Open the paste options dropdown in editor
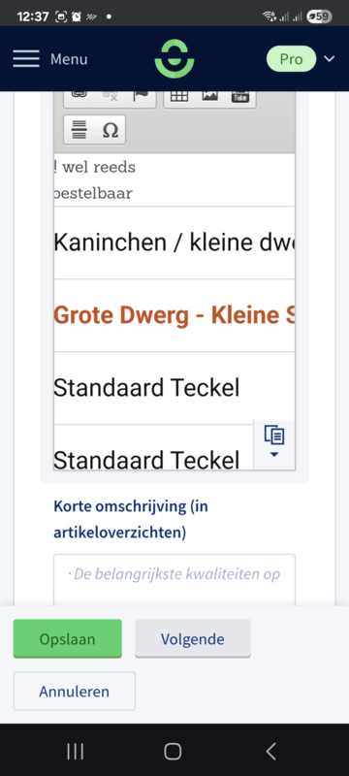The image size is (349, 776). pos(273,444)
